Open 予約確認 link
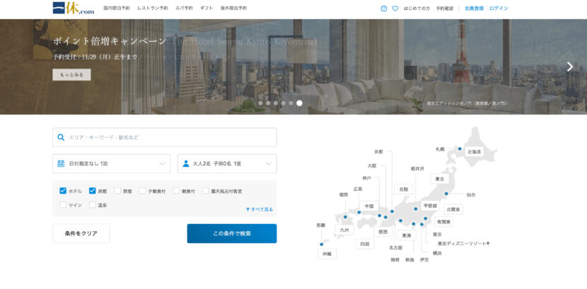587x289 pixels. coord(444,8)
